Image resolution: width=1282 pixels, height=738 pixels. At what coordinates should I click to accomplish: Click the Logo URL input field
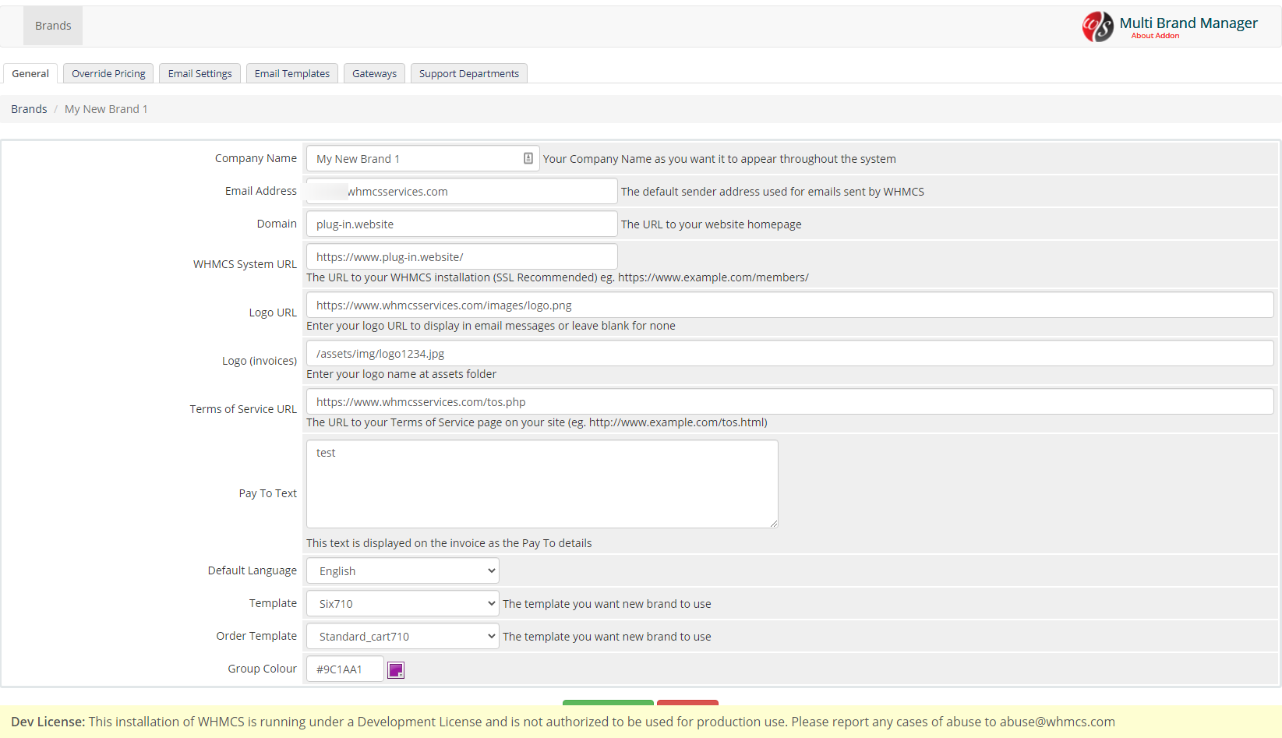click(790, 305)
